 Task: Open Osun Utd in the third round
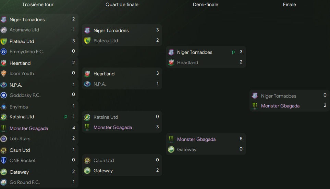click(20, 150)
